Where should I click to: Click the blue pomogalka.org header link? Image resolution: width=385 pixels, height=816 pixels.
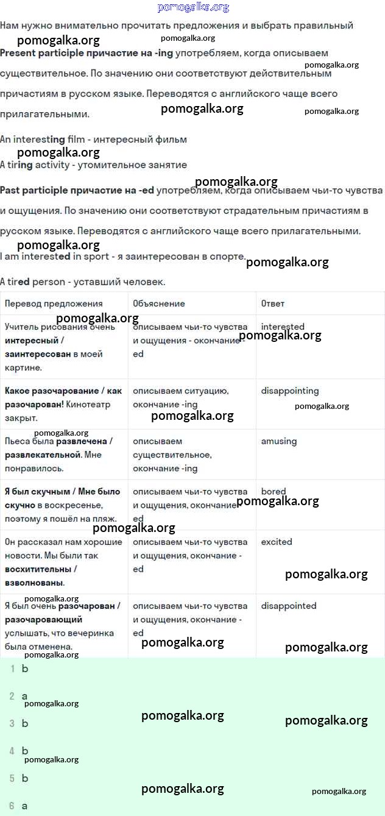(x=192, y=7)
